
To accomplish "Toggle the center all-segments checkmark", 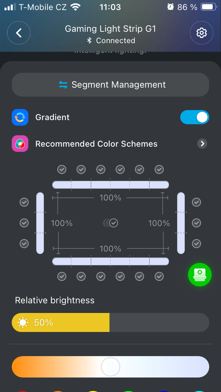I will point(114,223).
